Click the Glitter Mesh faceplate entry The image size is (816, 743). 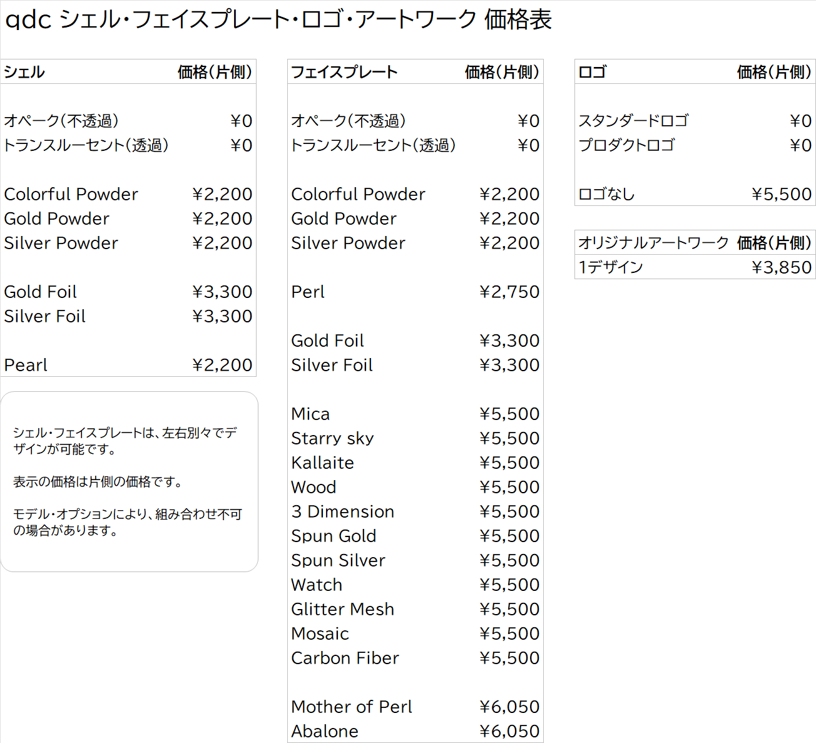tap(343, 609)
